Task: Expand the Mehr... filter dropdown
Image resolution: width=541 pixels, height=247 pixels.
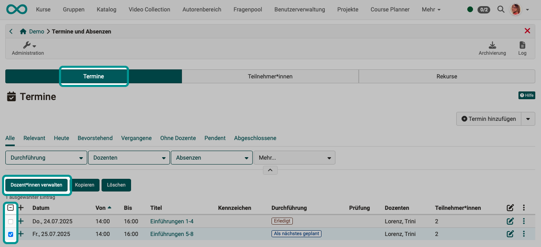Action: [294, 158]
